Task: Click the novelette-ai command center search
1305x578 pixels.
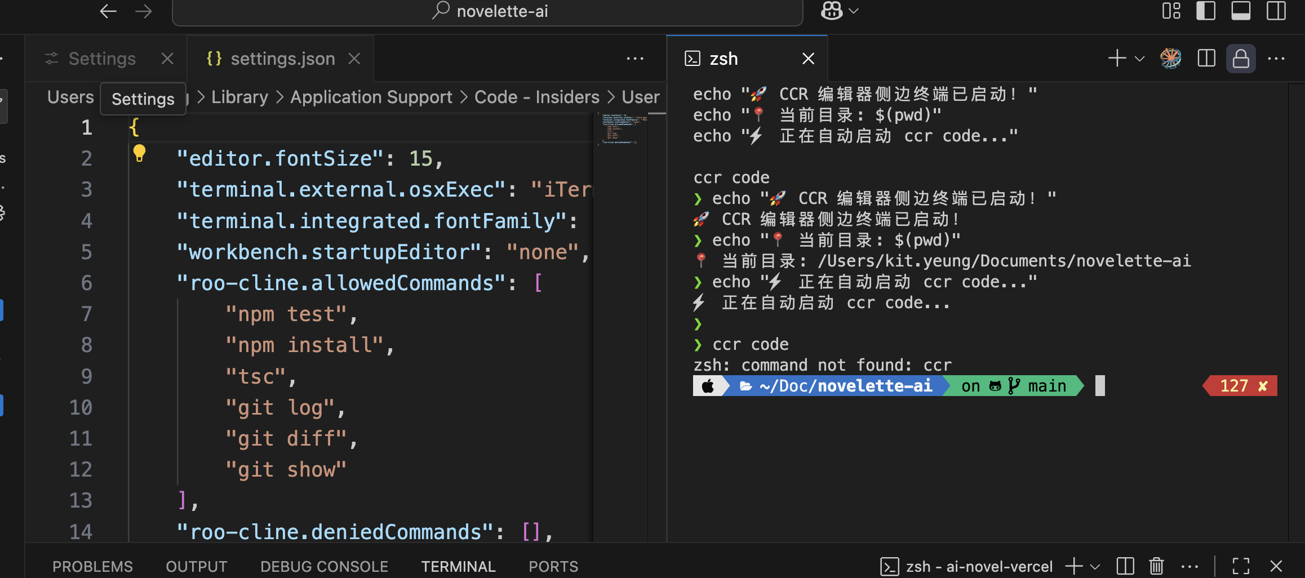Action: [x=487, y=11]
